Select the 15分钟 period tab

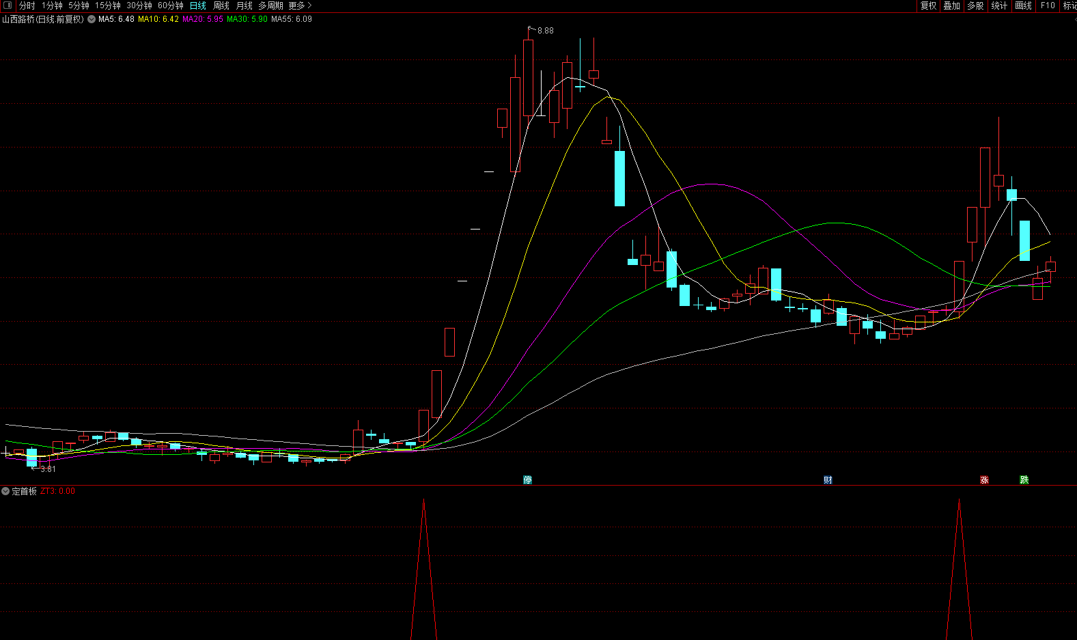(x=107, y=5)
